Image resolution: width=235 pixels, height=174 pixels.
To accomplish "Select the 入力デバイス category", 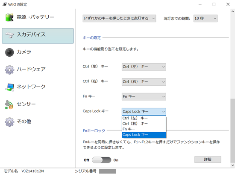I will click(x=38, y=36).
